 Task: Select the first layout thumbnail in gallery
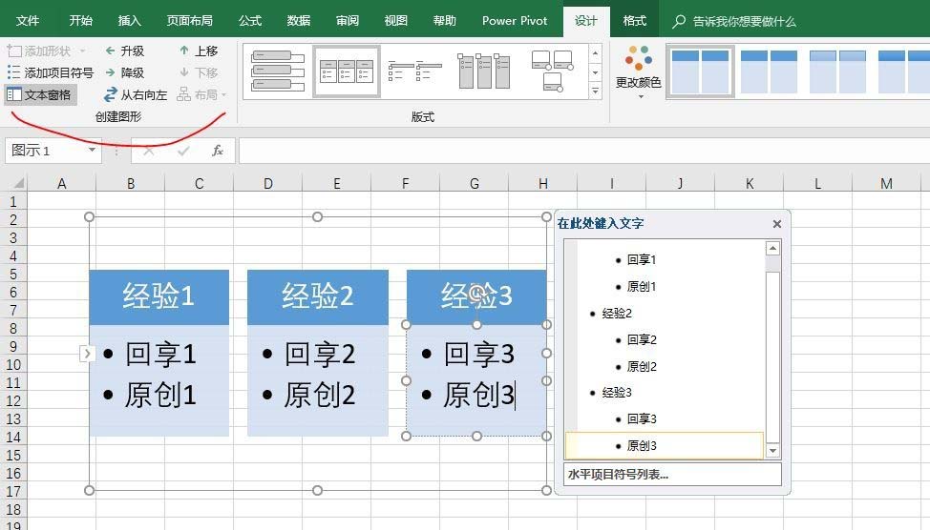point(277,71)
